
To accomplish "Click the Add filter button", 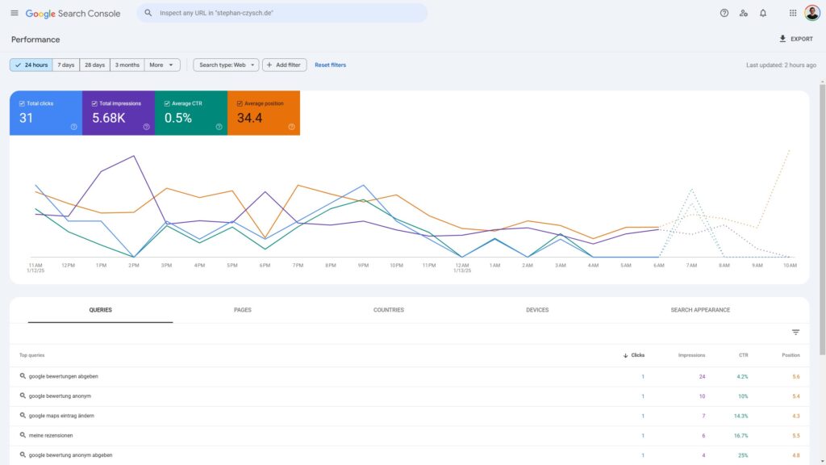I will [x=285, y=65].
